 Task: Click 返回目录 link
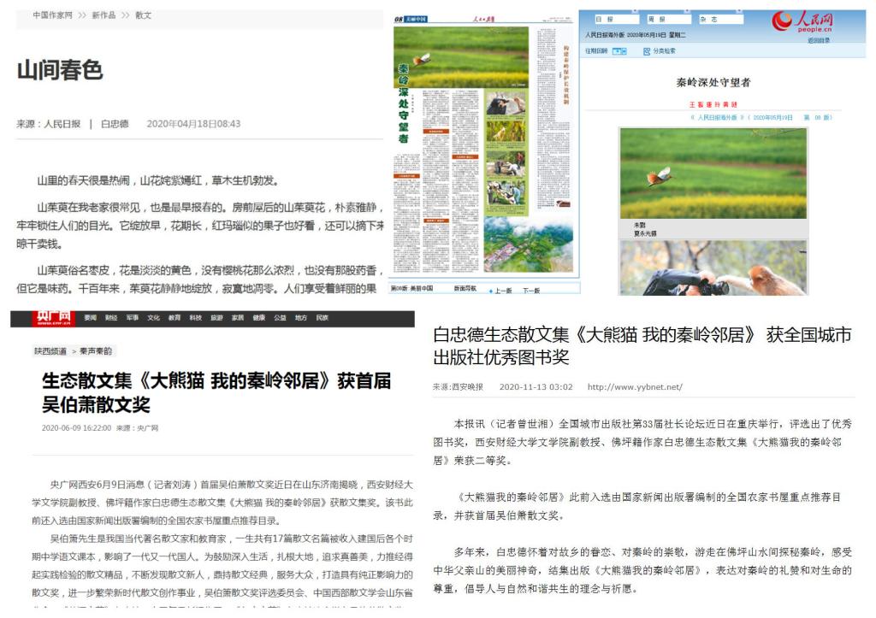(x=818, y=40)
